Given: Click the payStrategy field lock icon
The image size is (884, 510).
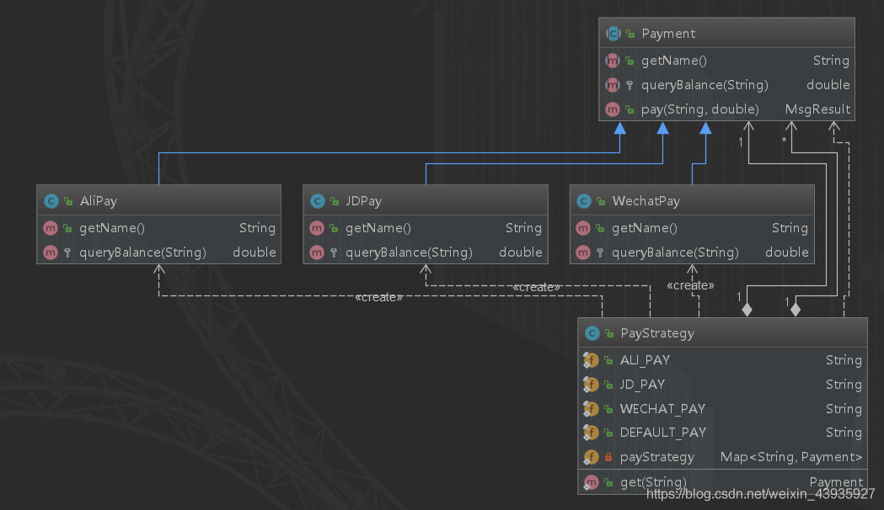Looking at the screenshot, I should coord(608,457).
